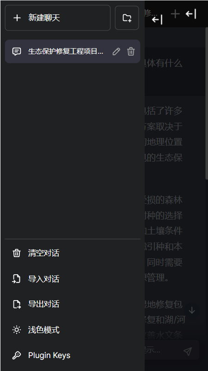Viewport: 208px width, 371px height.
Task: Collapse the sidebar with left arrow-bar icon
Action: point(157,19)
